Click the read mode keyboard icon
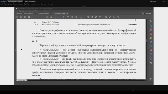168x94 pixels. (100, 17)
